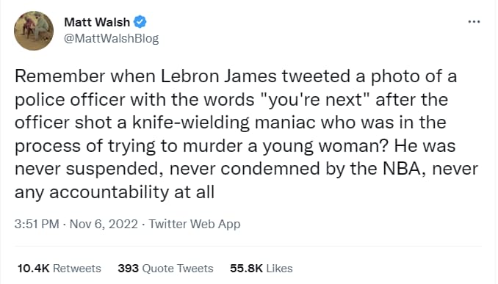
Task: Click the blue verified badge
Action: pos(140,22)
